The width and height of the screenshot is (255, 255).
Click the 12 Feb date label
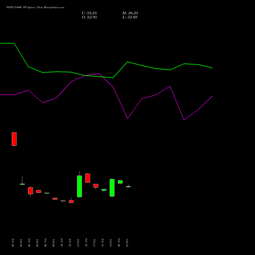tap(70, 243)
